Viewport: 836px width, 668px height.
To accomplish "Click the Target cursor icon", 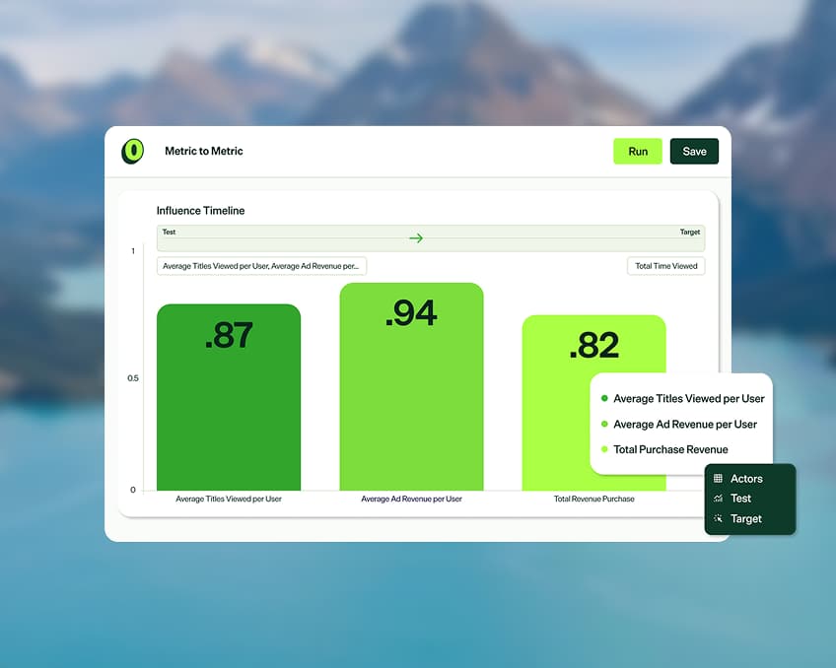I will pos(718,518).
